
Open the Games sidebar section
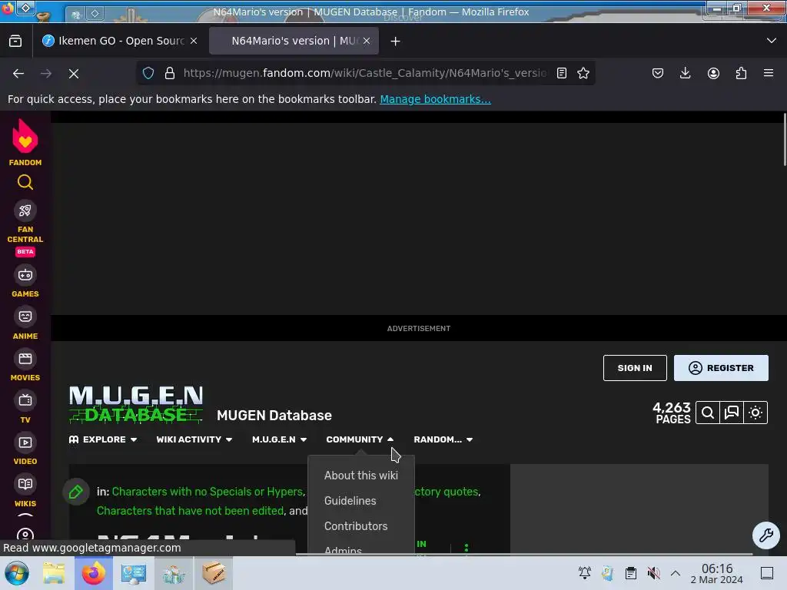click(x=25, y=281)
